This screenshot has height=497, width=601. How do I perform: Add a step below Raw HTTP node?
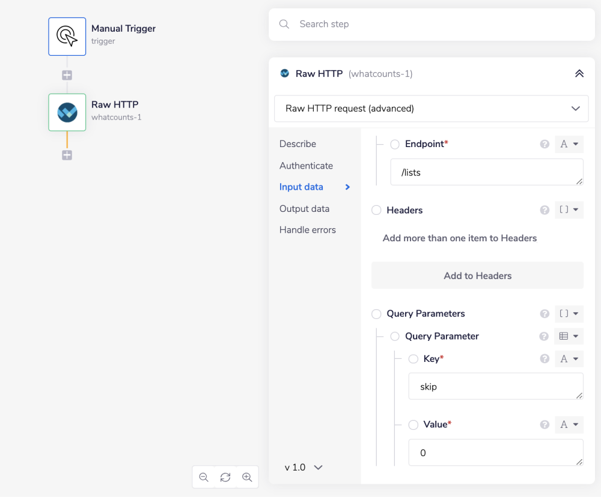(x=67, y=155)
